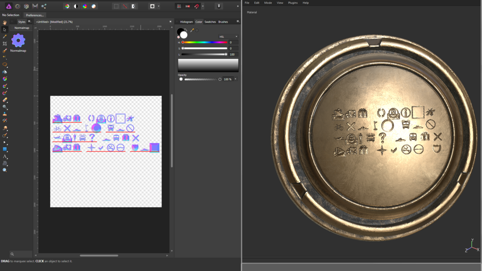Click the Assistant icon in the toolbar

click(x=219, y=6)
